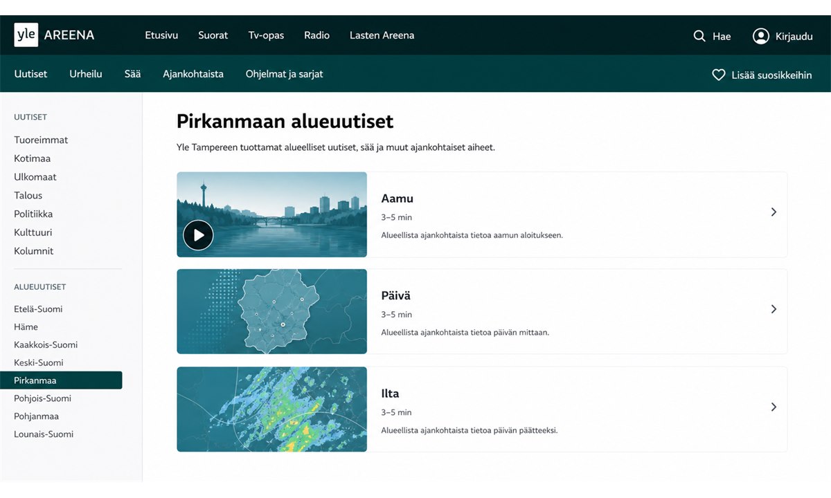Click Hae search label
The width and height of the screenshot is (831, 498).
722,36
